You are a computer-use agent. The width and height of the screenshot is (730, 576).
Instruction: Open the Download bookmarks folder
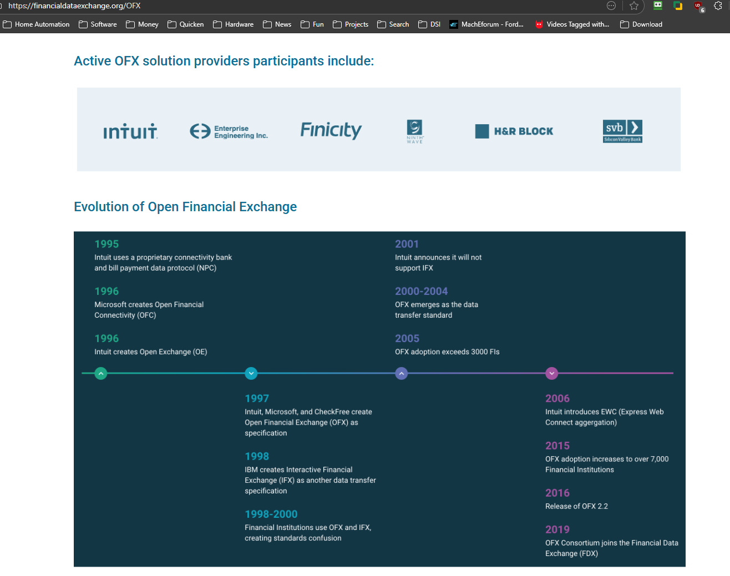tap(641, 24)
